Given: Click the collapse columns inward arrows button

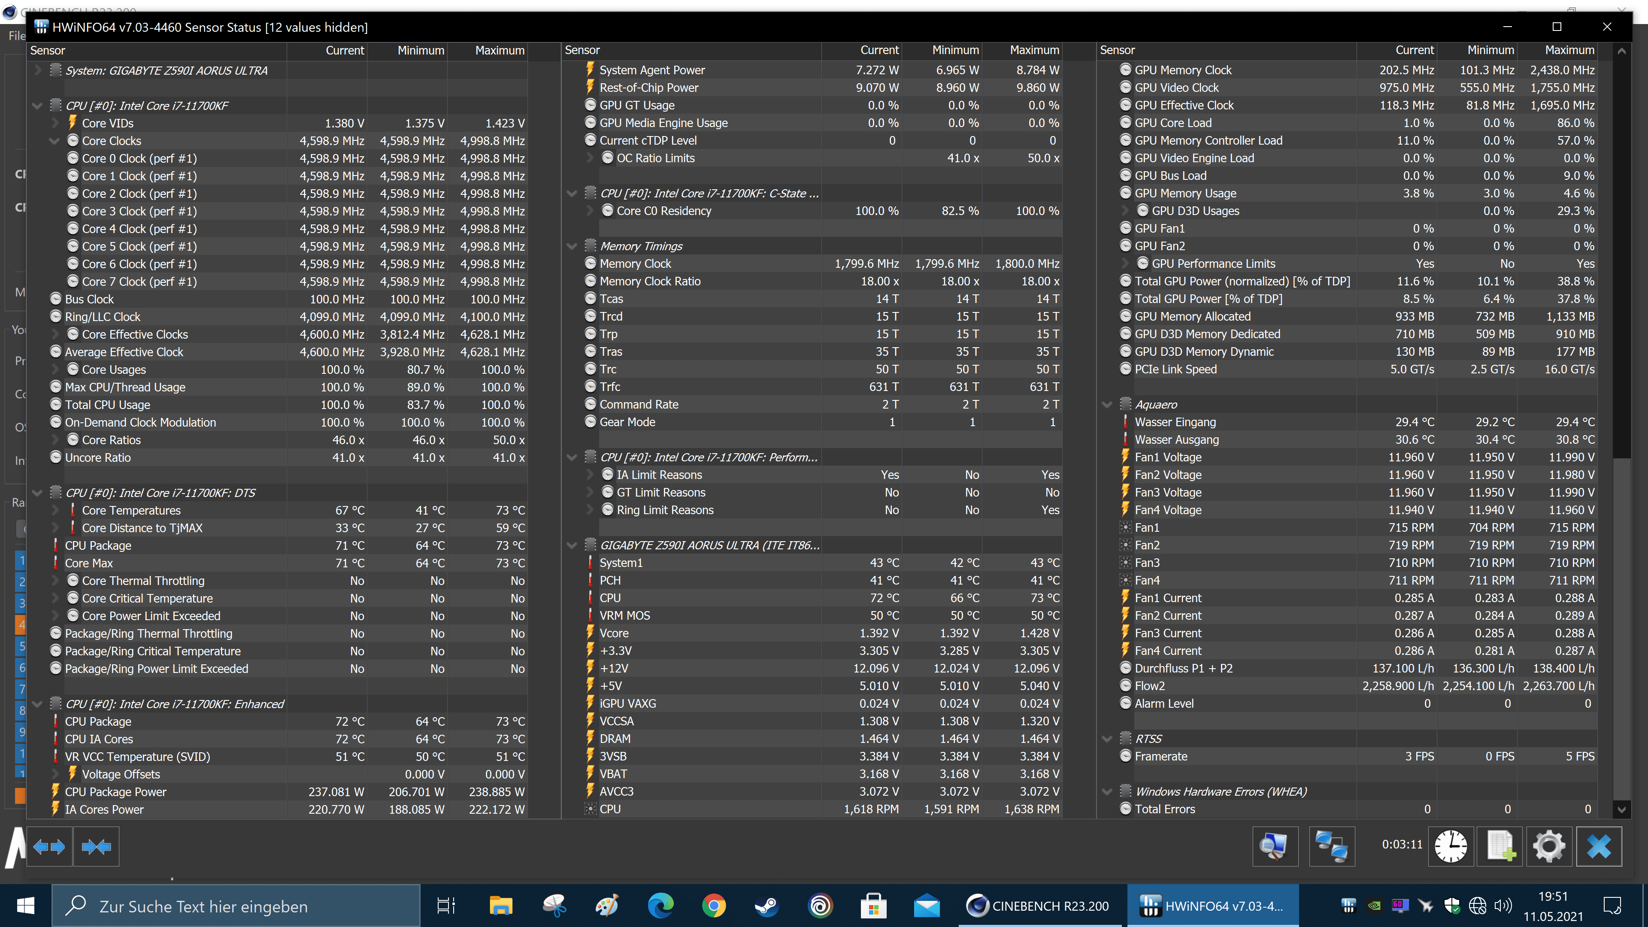Looking at the screenshot, I should 96,846.
